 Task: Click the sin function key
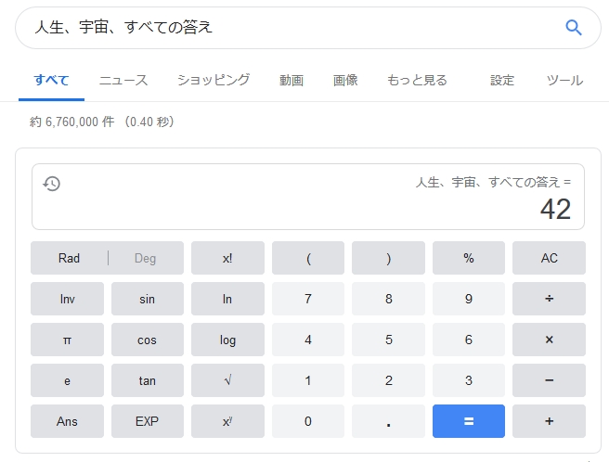[x=148, y=299]
